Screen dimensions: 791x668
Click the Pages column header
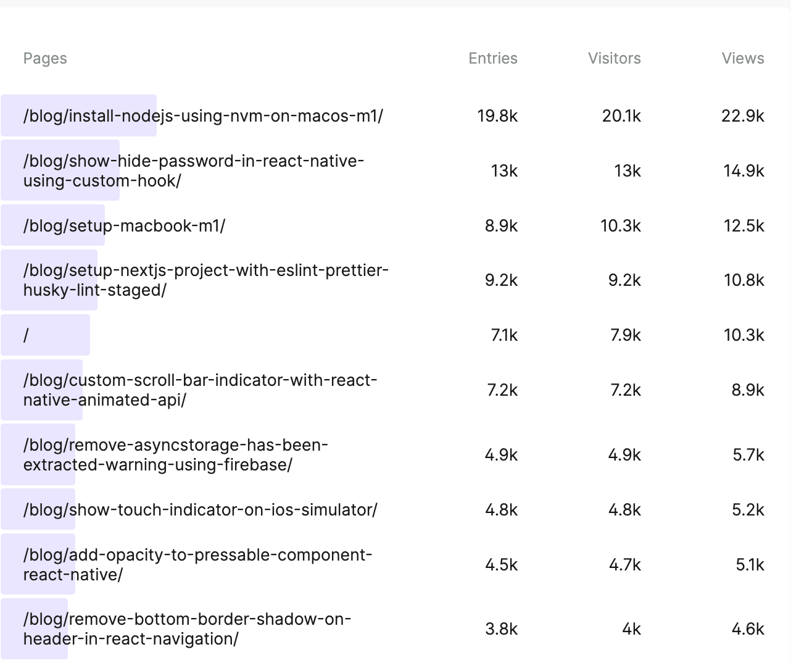coord(45,58)
